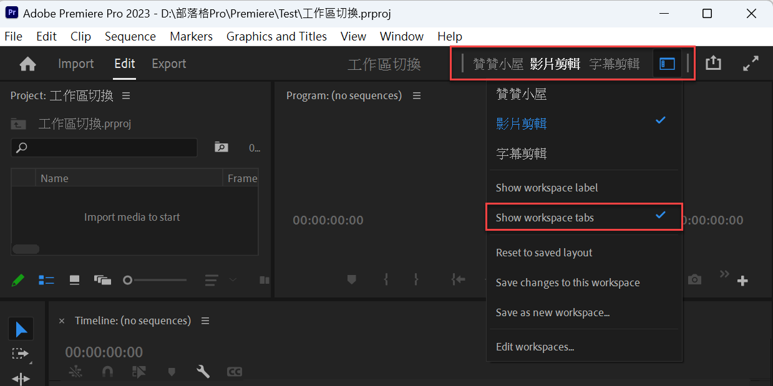Viewport: 773px width, 386px height.
Task: Switch to 影片剪輯 workspace tab
Action: pyautogui.click(x=555, y=64)
